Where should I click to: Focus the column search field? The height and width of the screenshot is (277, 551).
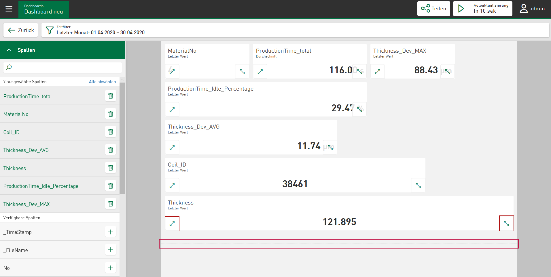point(63,68)
